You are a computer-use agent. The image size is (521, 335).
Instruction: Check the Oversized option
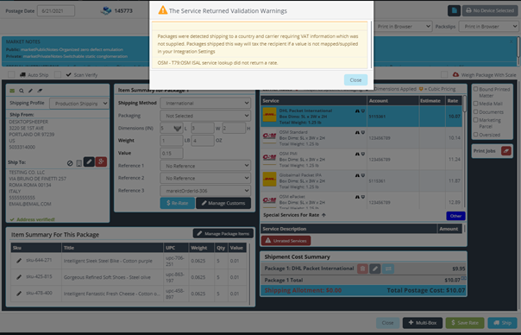476,135
